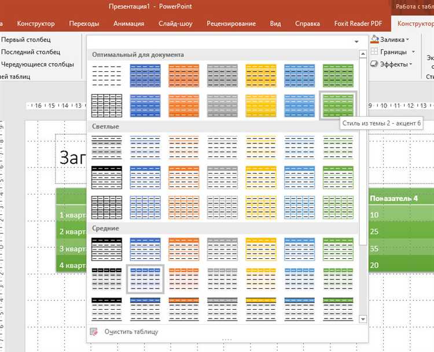The width and height of the screenshot is (434, 352).
Task: Click the Заливка paint bucket icon
Action: click(x=374, y=39)
